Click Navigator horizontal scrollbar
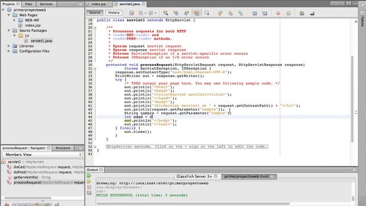This screenshot has width=366, height=206. (x=27, y=198)
